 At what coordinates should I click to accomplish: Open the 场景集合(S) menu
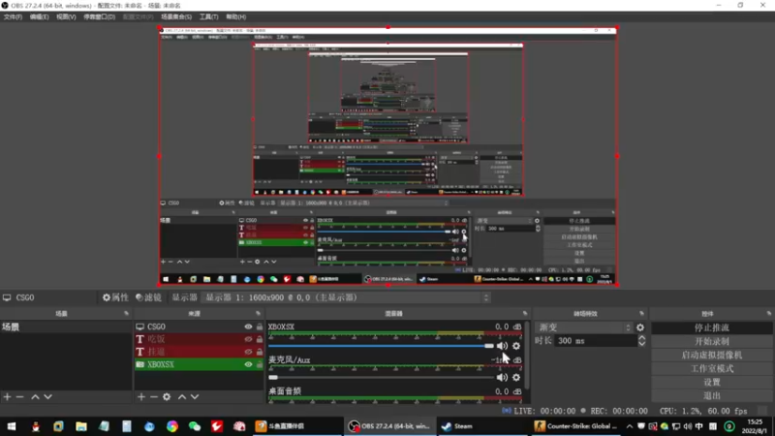coord(176,16)
